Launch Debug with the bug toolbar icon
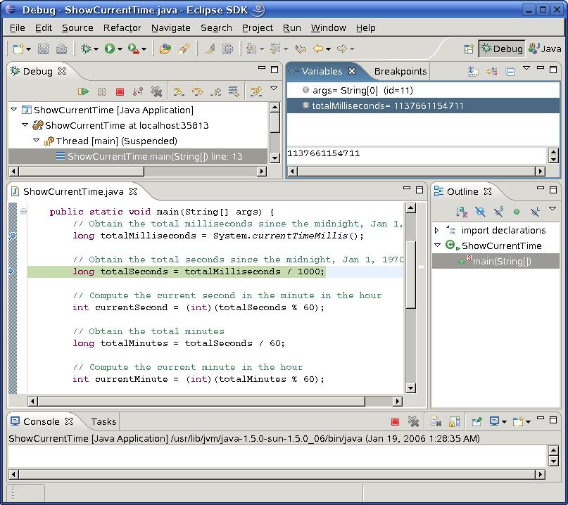The width and height of the screenshot is (568, 505). point(86,49)
